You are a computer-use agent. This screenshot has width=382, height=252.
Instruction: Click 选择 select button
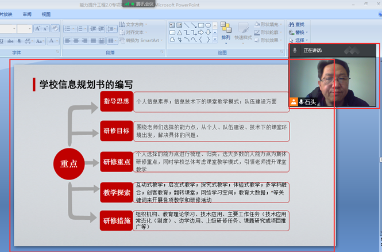point(299,40)
